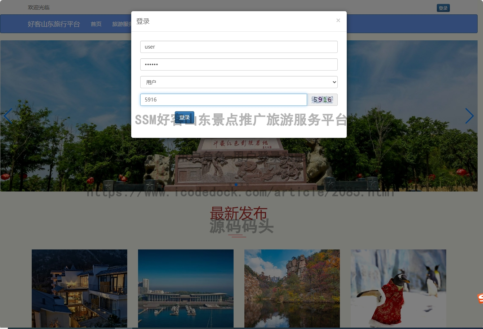The height and width of the screenshot is (329, 483).
Task: Click the 好客山东旅行平台 brand link
Action: (54, 24)
